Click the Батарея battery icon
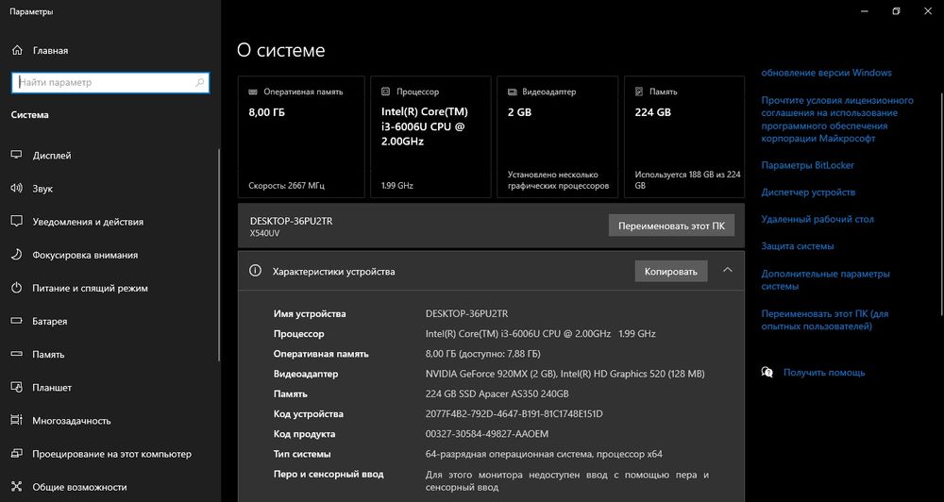The height and width of the screenshot is (502, 944). click(x=17, y=322)
